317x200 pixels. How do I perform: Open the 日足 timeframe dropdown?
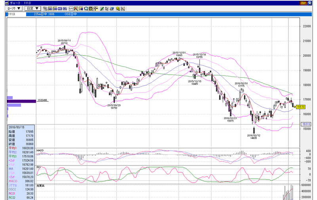(x=33, y=8)
